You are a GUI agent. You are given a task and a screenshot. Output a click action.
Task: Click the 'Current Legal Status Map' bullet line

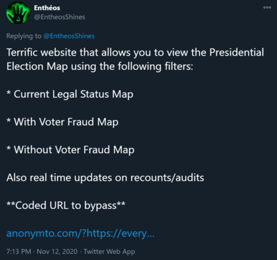pos(70,94)
